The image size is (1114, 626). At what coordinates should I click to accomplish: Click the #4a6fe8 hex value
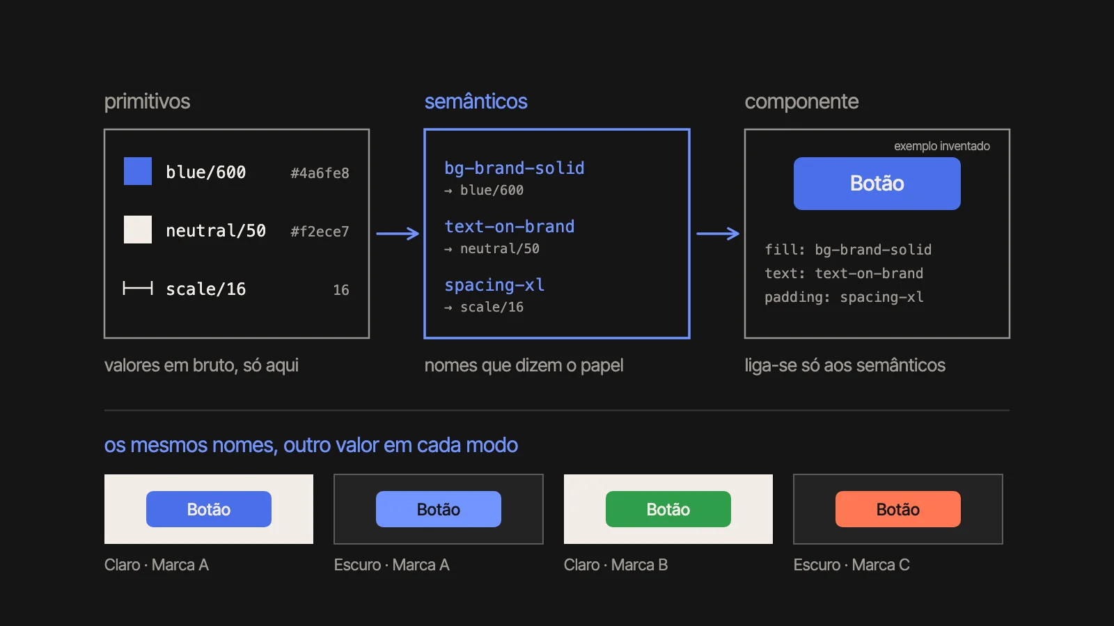(x=320, y=172)
